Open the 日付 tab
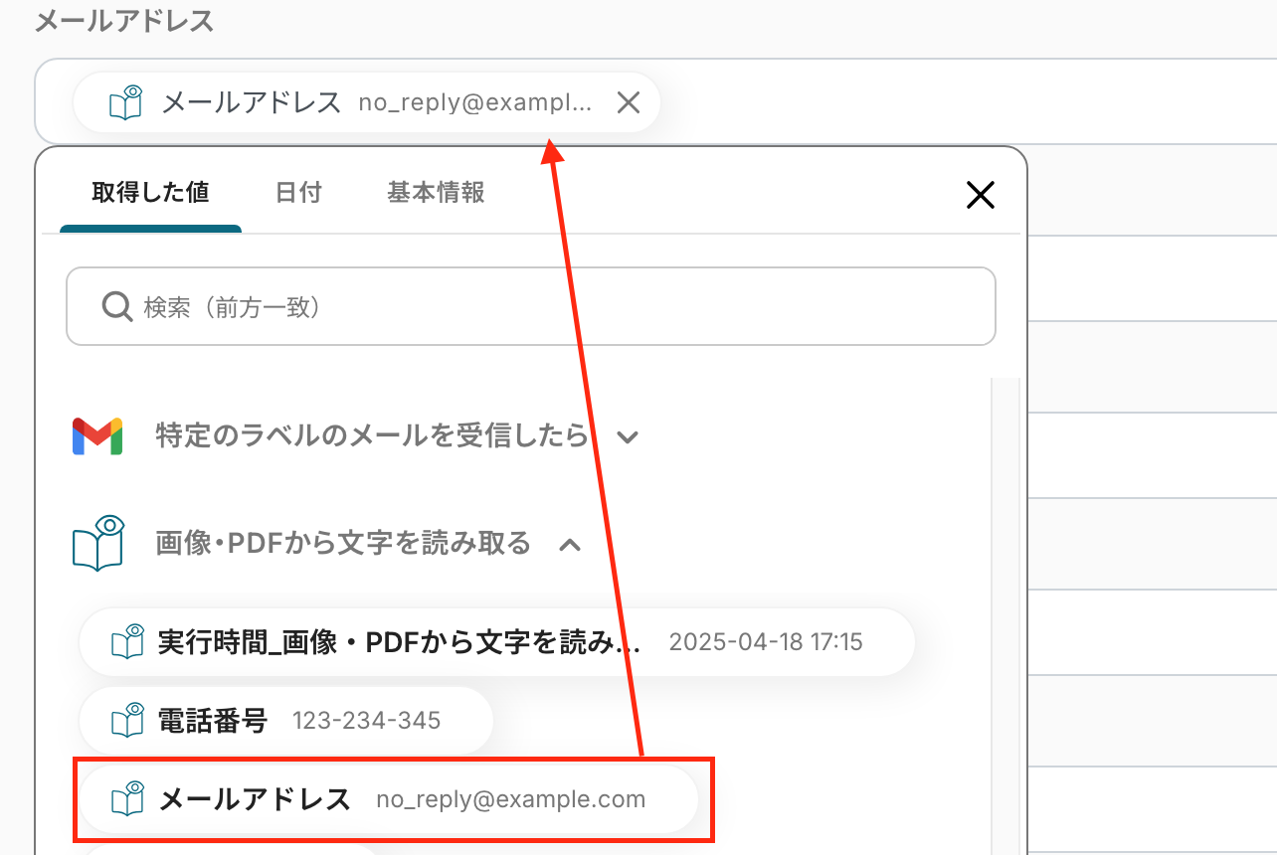The width and height of the screenshot is (1277, 855). pos(298,192)
